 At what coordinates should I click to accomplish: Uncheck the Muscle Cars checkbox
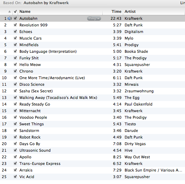(x=15, y=38)
